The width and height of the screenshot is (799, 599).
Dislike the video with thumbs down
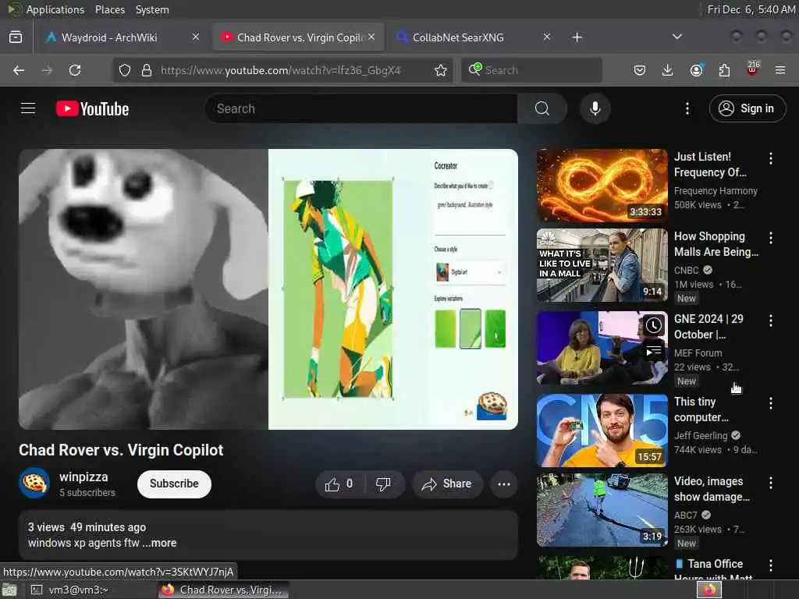click(x=384, y=484)
